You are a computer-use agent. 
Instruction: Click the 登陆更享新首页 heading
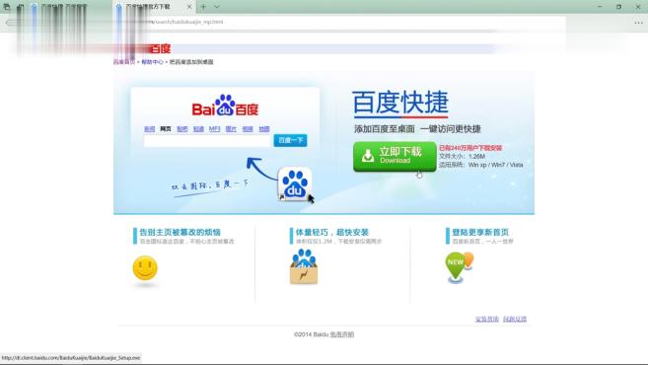pos(480,232)
